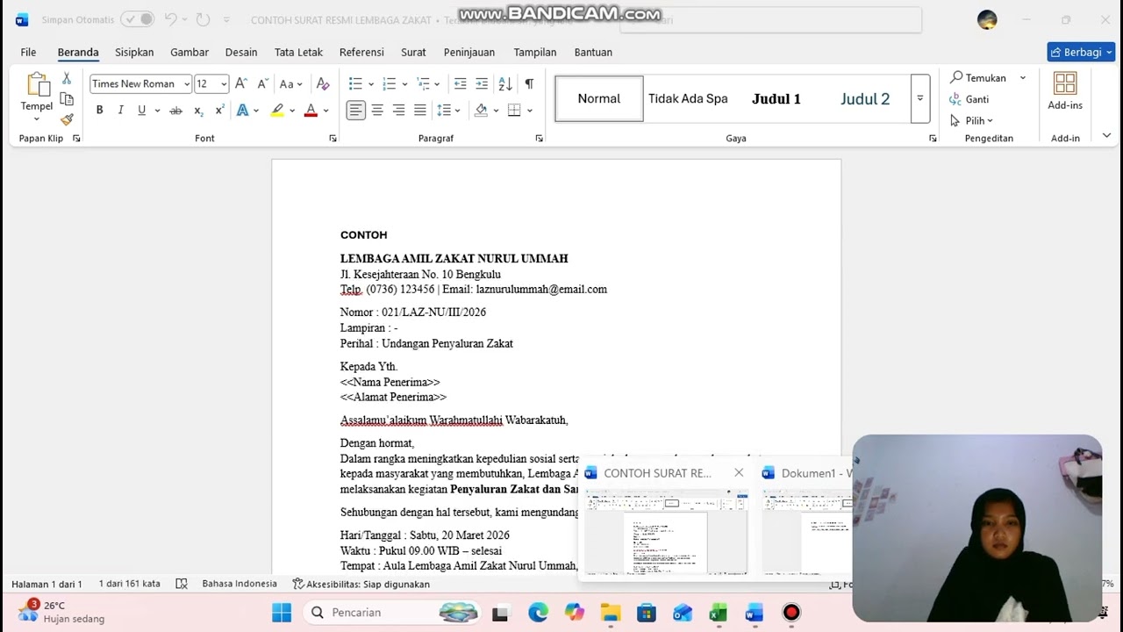Center align the paragraph
1123x632 pixels.
click(377, 111)
